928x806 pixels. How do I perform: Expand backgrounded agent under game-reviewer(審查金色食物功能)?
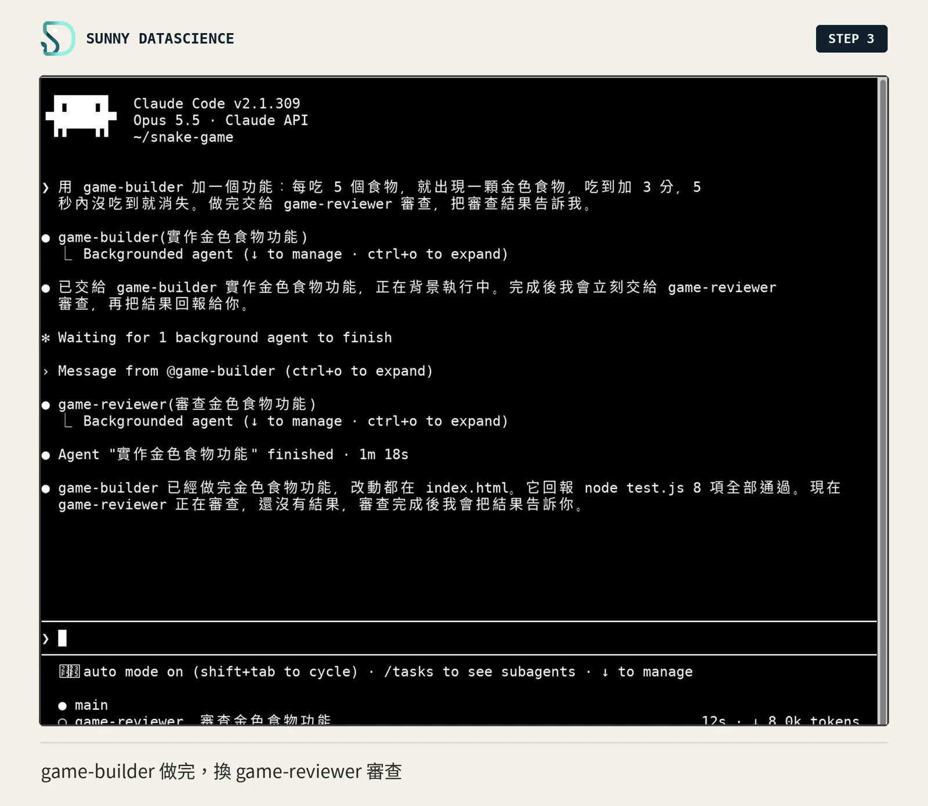coord(296,421)
